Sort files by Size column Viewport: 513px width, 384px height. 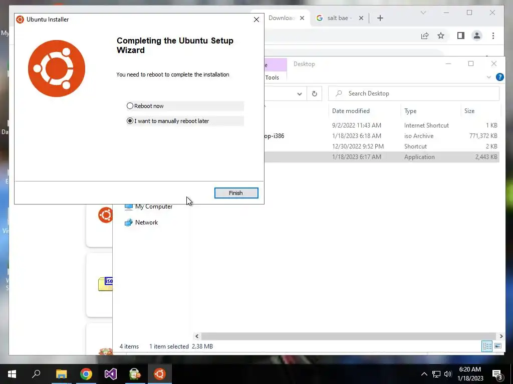click(469, 110)
